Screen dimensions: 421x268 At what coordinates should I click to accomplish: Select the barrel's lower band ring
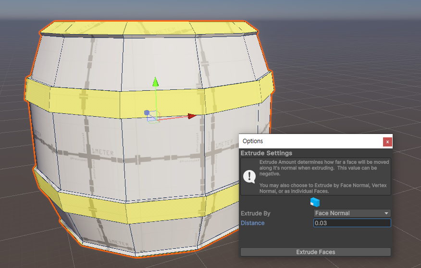point(144,205)
